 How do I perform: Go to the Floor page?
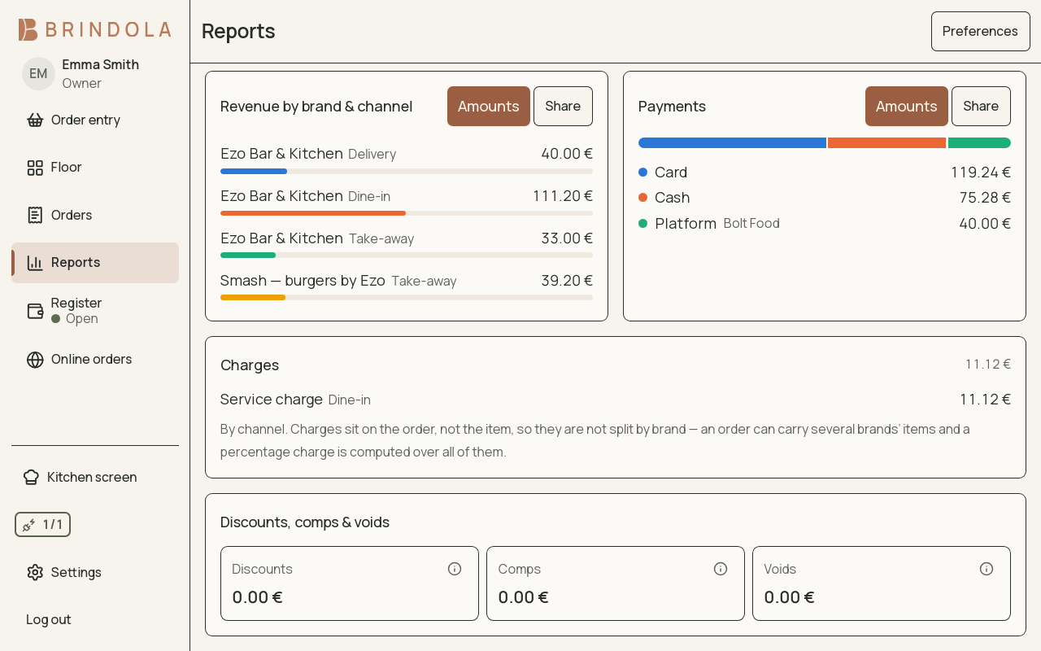(x=95, y=168)
